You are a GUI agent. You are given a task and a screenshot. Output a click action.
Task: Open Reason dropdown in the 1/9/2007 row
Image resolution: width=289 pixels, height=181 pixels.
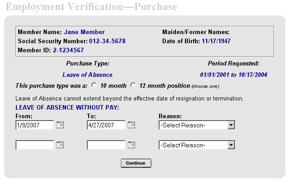[x=197, y=125]
